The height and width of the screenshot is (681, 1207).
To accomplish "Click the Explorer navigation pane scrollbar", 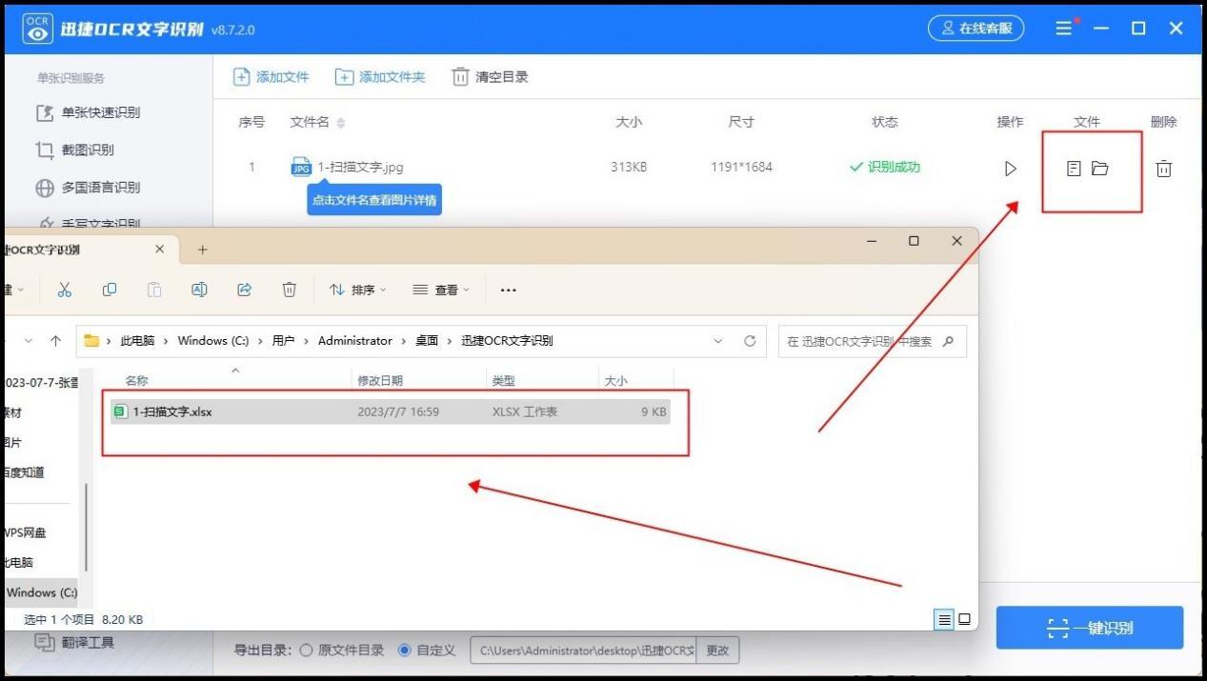I will 86,526.
